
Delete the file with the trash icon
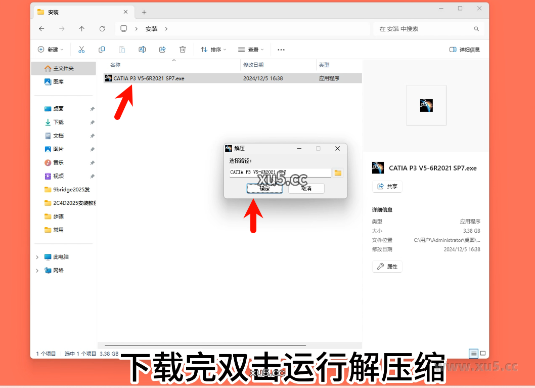(x=183, y=49)
